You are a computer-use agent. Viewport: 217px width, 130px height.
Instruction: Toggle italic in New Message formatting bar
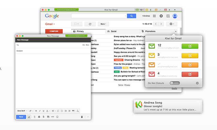click(x=40, y=111)
